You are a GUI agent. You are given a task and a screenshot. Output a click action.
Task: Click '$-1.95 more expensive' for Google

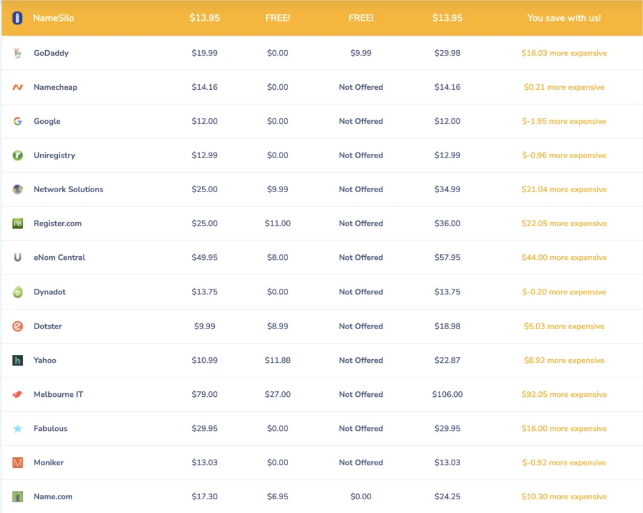tap(565, 121)
